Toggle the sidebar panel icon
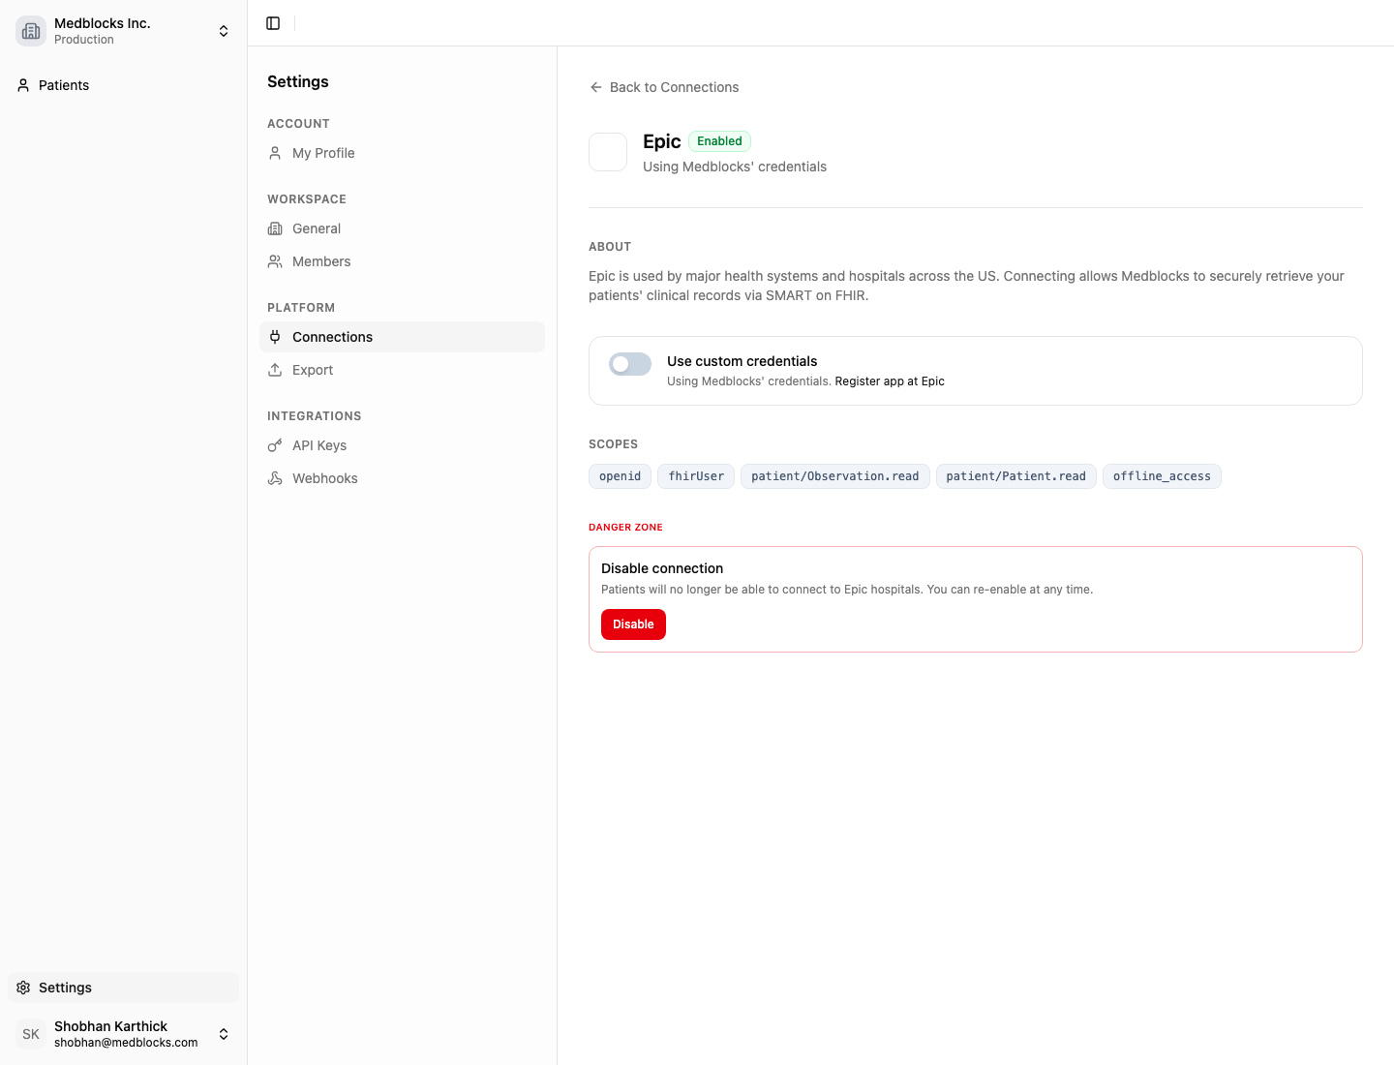Viewport: 1394px width, 1065px height. pyautogui.click(x=273, y=23)
